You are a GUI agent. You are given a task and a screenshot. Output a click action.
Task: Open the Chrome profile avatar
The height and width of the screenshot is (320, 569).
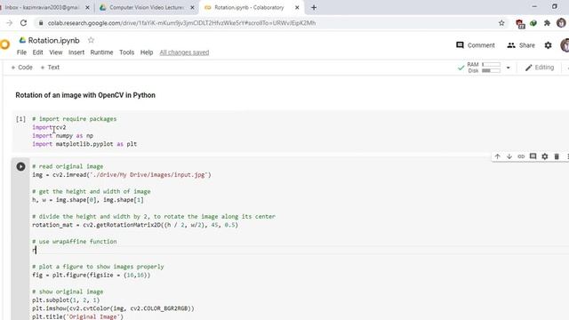561,23
